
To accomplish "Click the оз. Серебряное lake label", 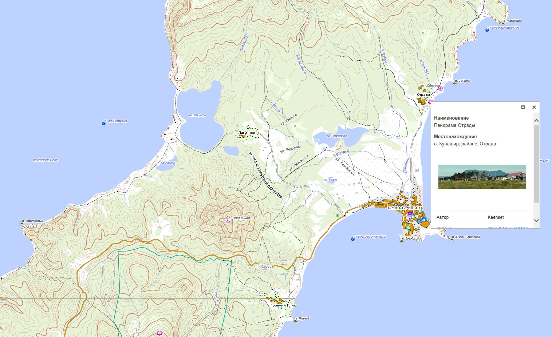I will point(337,136).
